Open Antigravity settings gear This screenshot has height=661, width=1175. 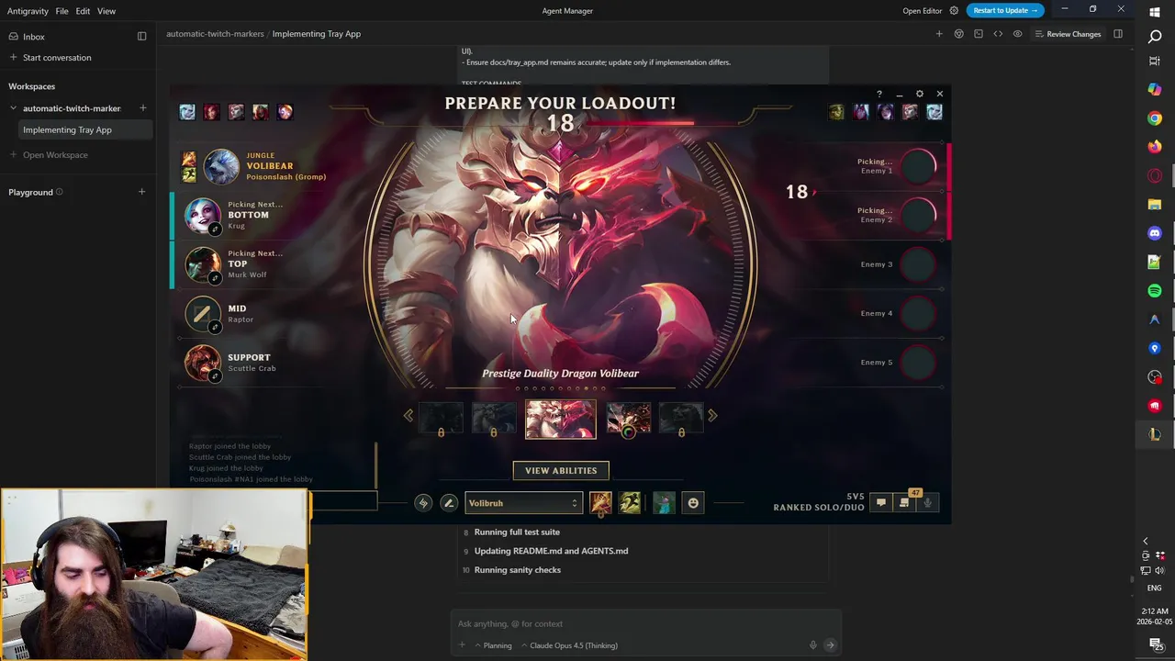coord(954,11)
